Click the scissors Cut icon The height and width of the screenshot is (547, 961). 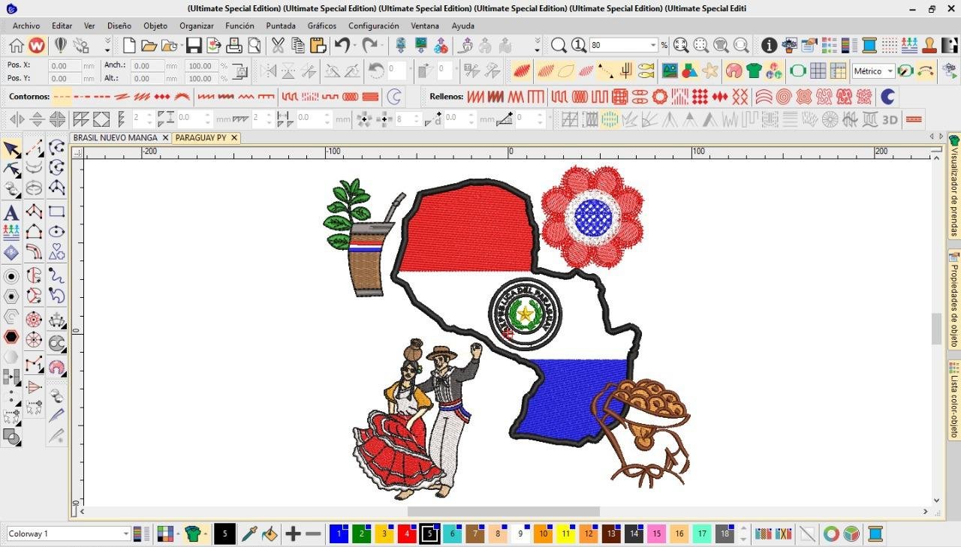click(278, 46)
